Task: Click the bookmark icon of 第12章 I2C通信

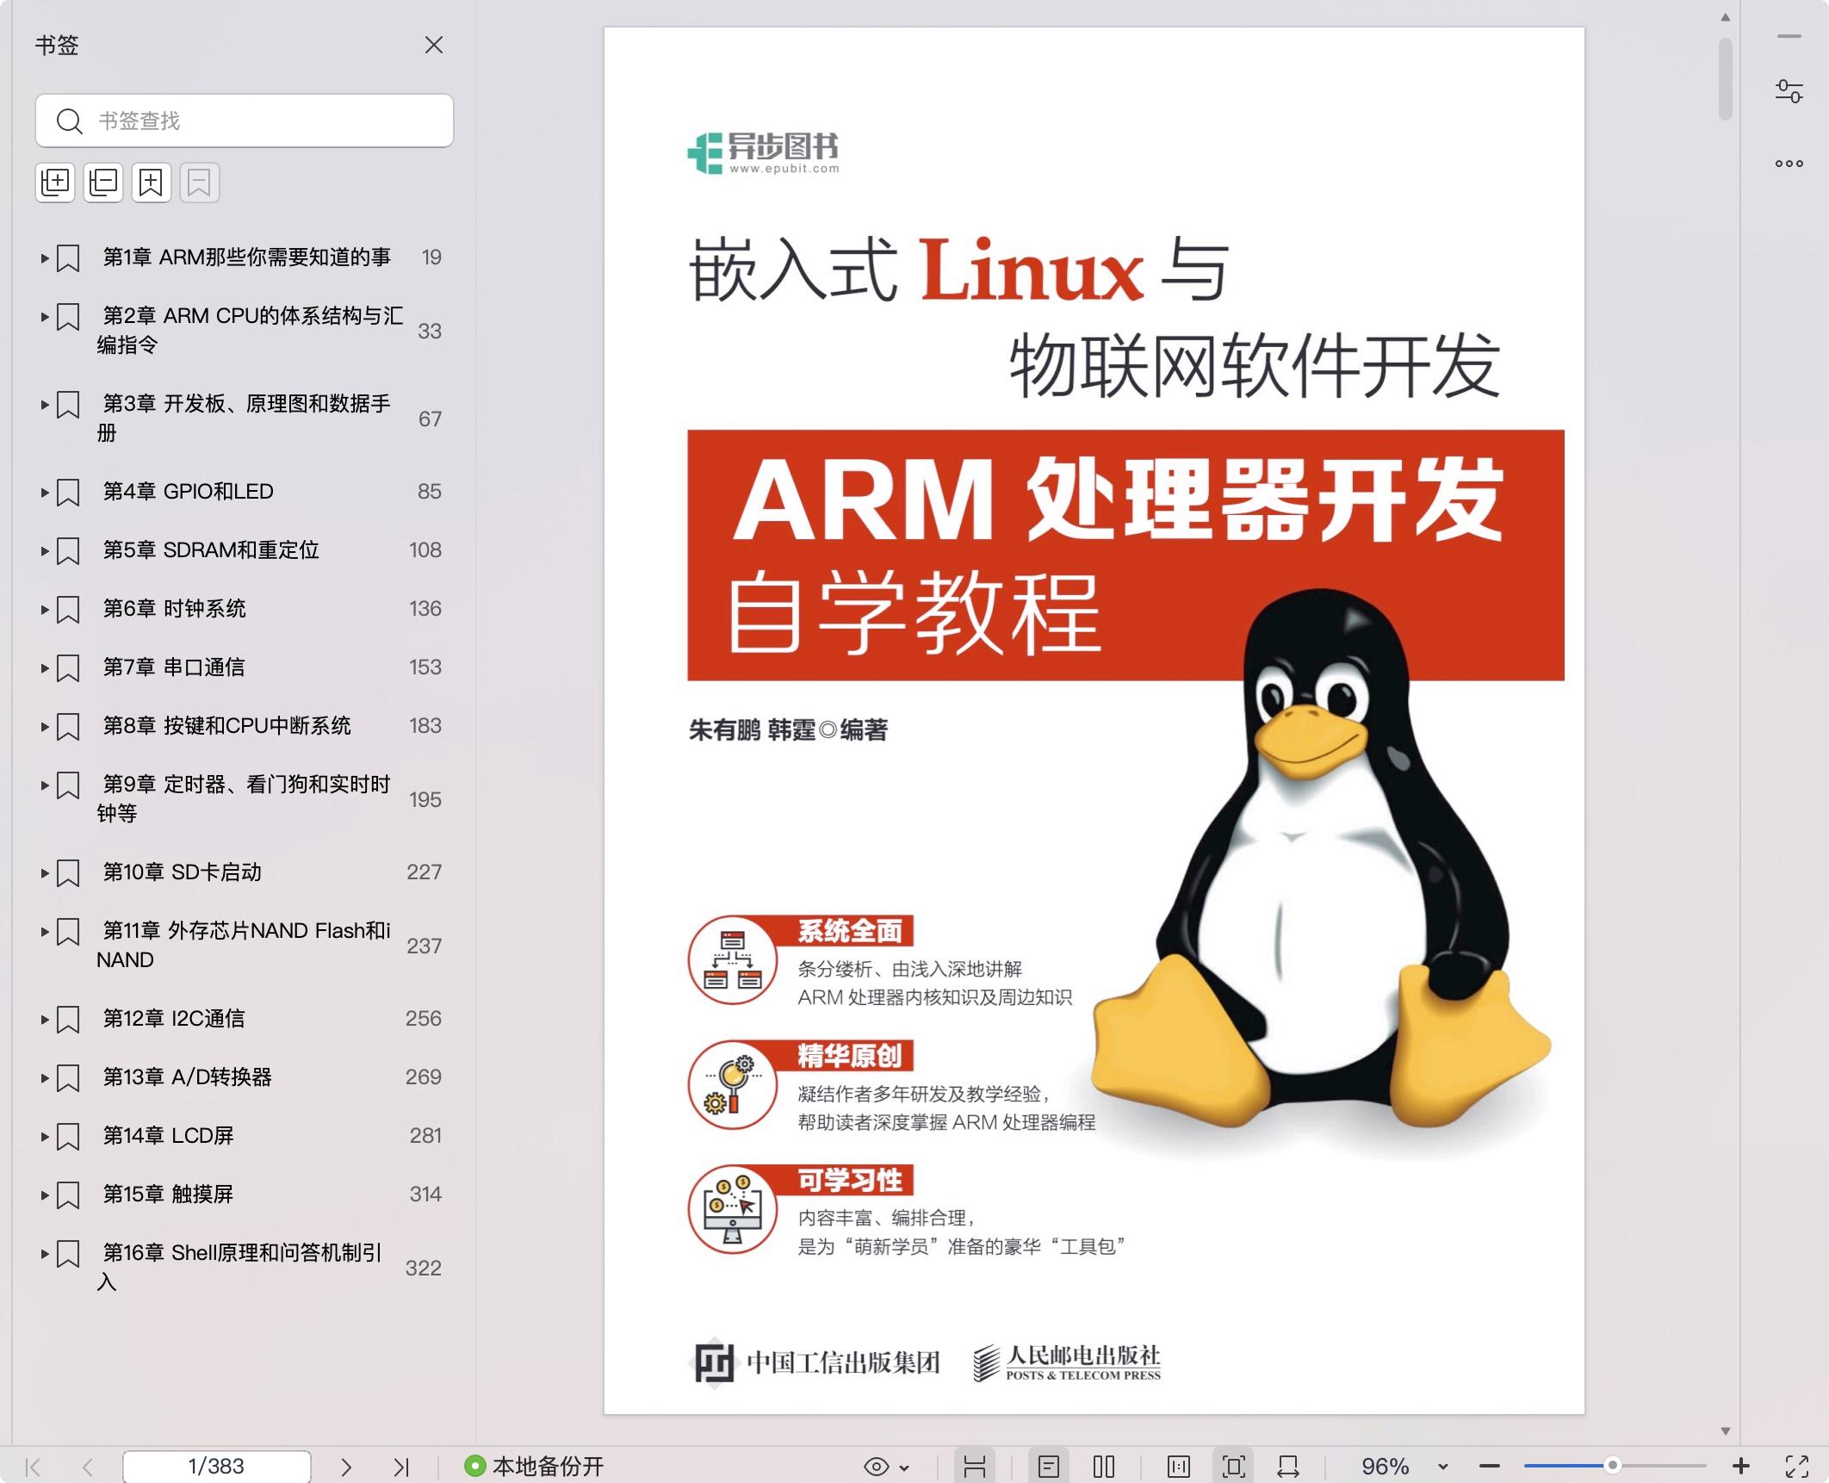Action: click(x=68, y=1020)
